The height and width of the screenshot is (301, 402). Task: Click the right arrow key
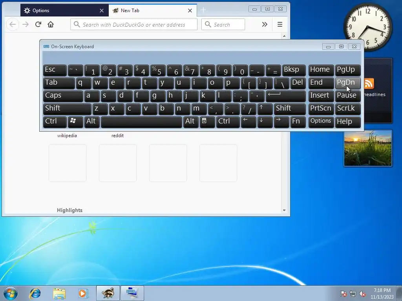click(x=281, y=122)
